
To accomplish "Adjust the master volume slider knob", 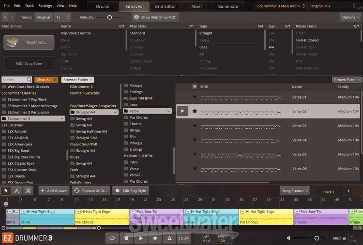I will click(317, 238).
